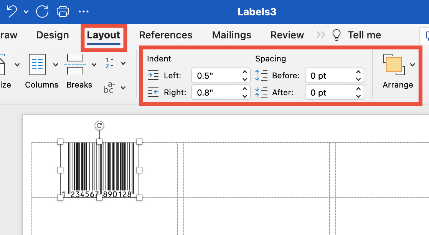Click the Tell me lightbulb icon
The width and height of the screenshot is (429, 235).
336,35
